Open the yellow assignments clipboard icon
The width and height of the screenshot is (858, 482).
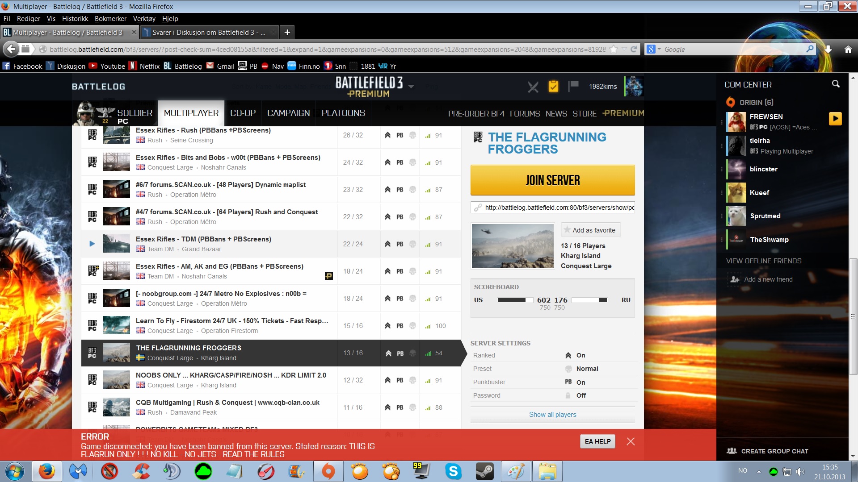(553, 86)
